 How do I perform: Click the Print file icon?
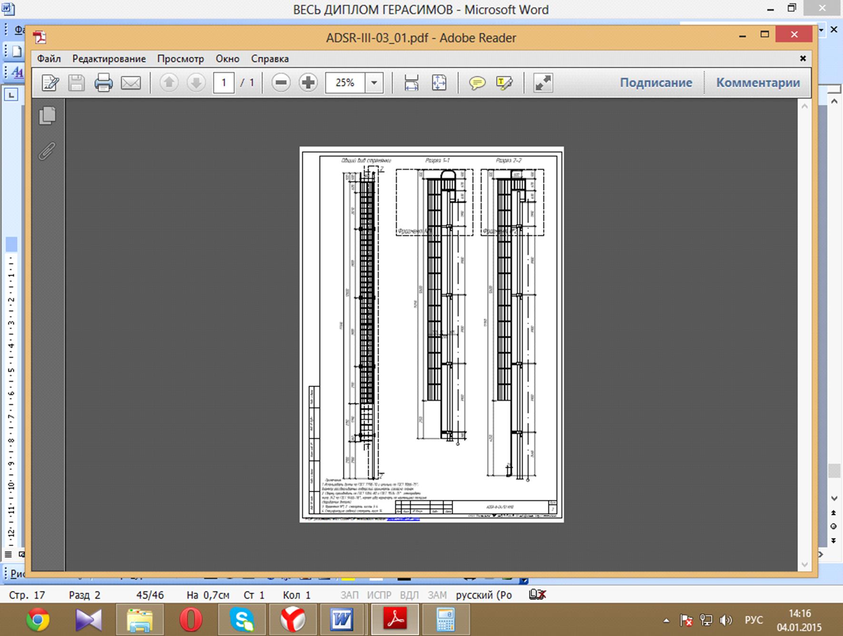(103, 83)
